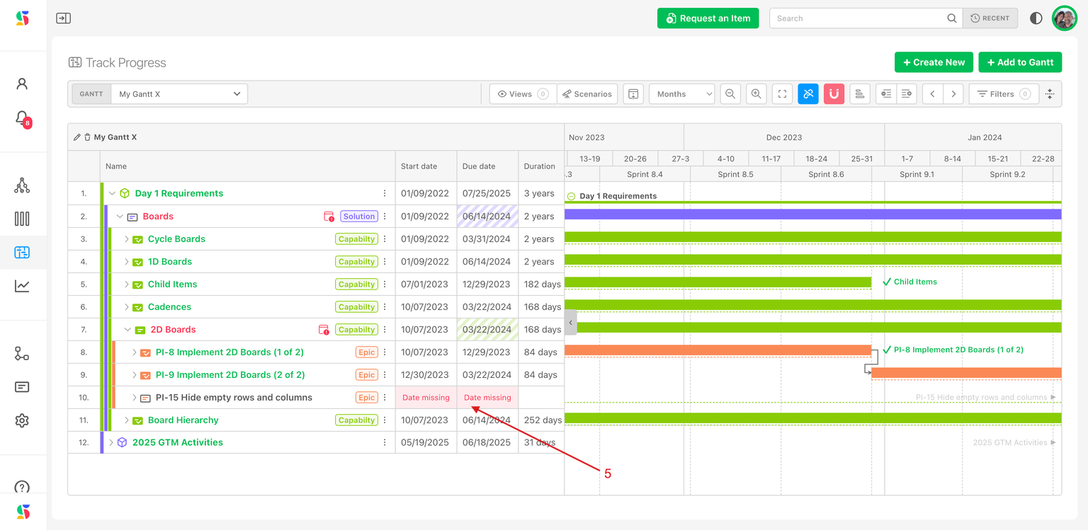Open the My Gantt X dropdown

(178, 94)
